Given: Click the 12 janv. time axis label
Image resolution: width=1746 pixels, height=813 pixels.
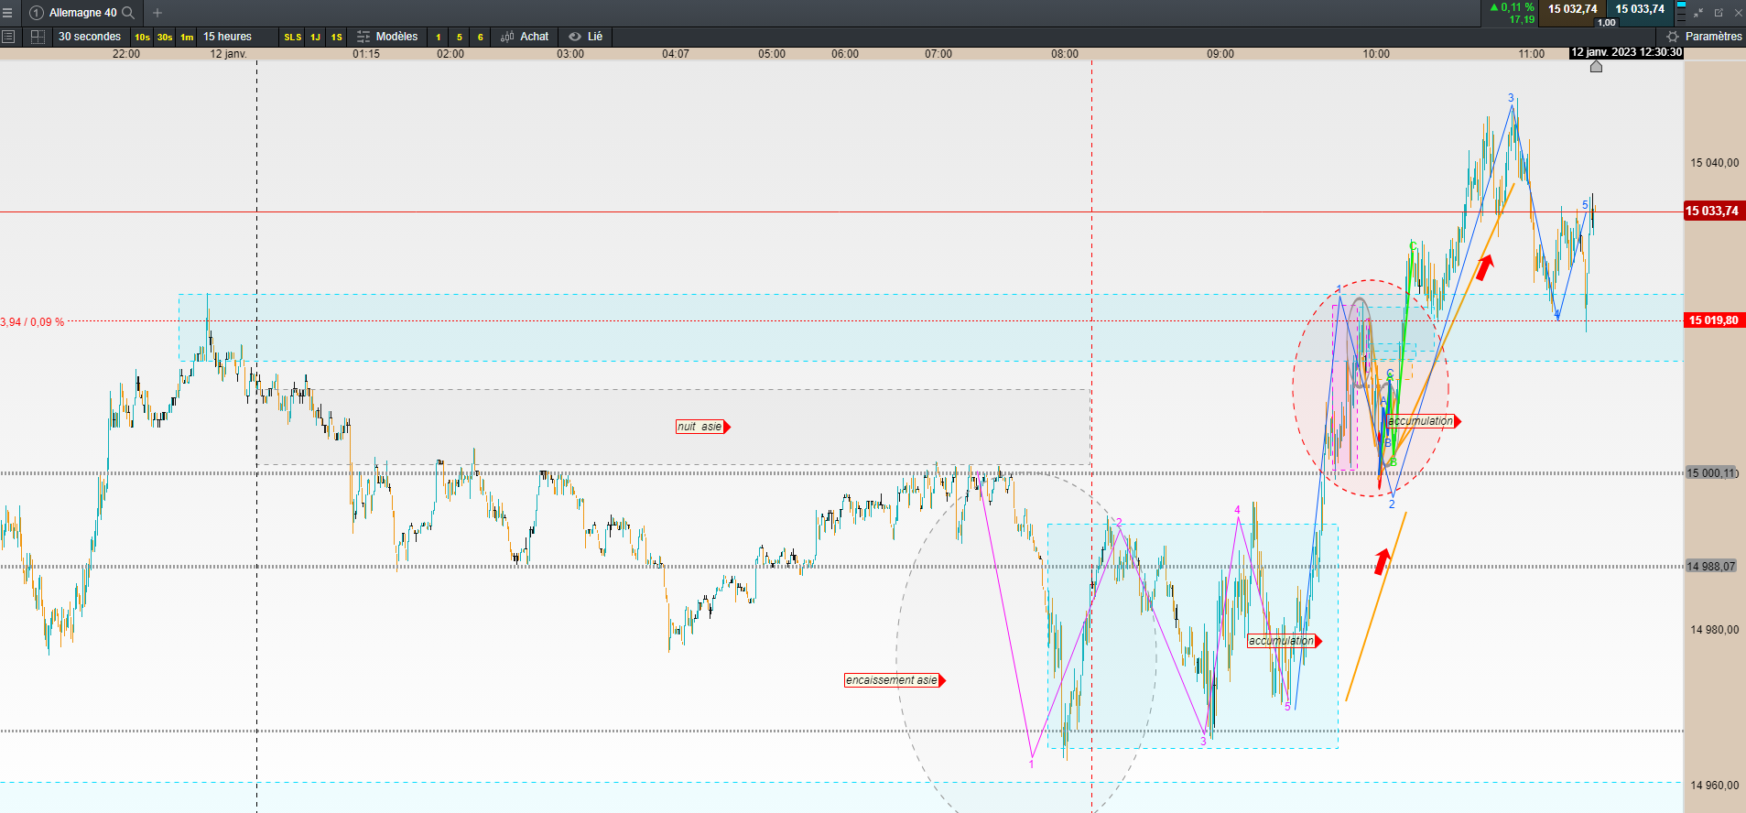Looking at the screenshot, I should click(228, 54).
